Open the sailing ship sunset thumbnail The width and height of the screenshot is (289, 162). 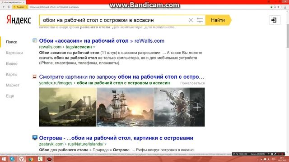click(125, 107)
